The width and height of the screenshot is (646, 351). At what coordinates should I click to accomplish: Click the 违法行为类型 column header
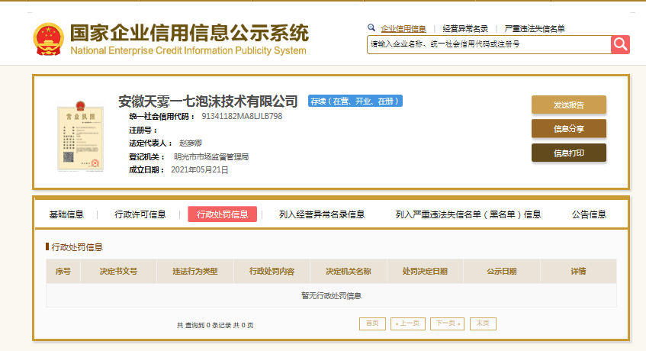(x=195, y=271)
